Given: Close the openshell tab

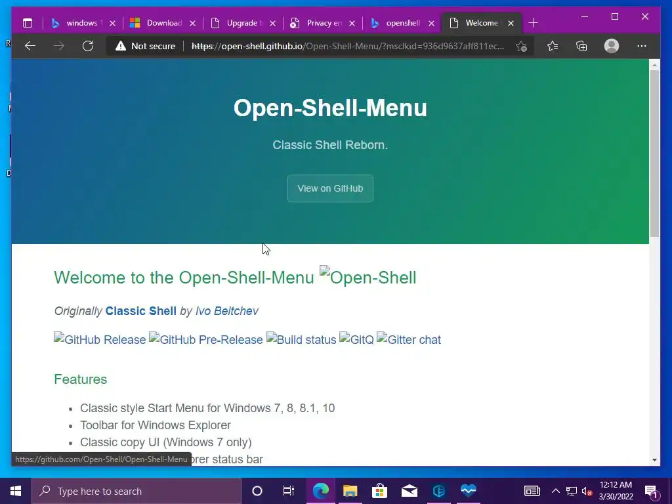Looking at the screenshot, I should [x=432, y=23].
